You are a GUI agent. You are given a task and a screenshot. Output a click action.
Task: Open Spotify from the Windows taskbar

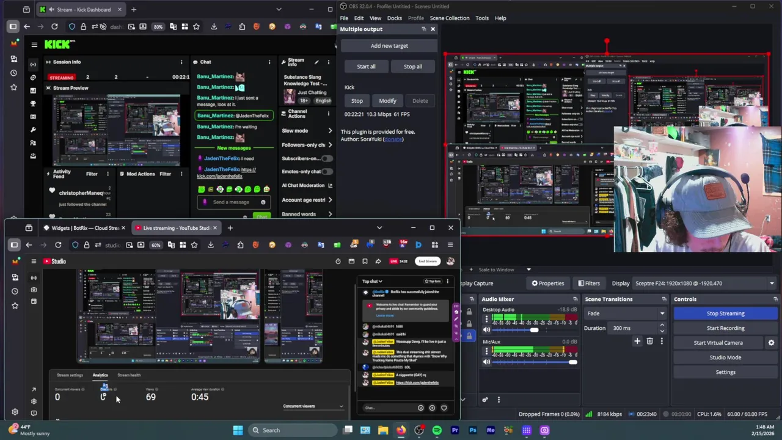coord(437,430)
